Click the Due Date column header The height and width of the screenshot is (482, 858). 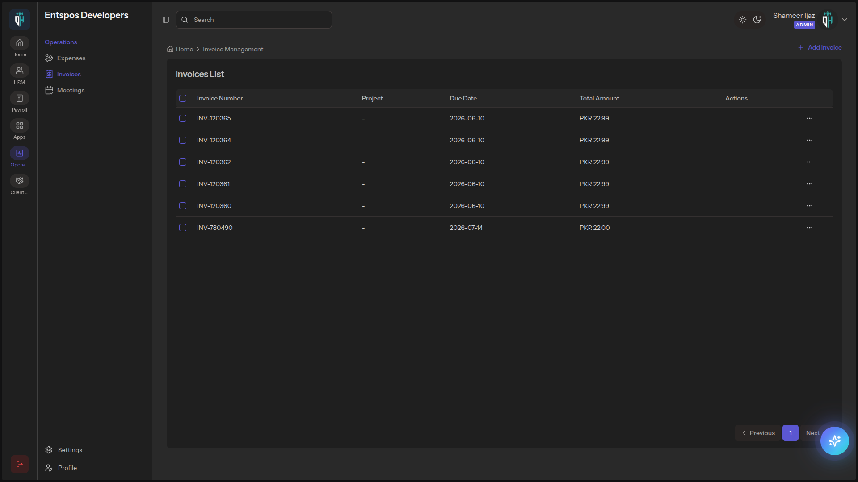point(463,98)
